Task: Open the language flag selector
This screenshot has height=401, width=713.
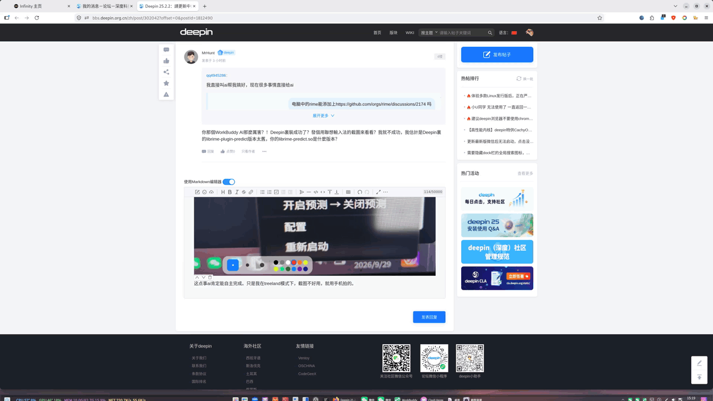Action: [514, 33]
